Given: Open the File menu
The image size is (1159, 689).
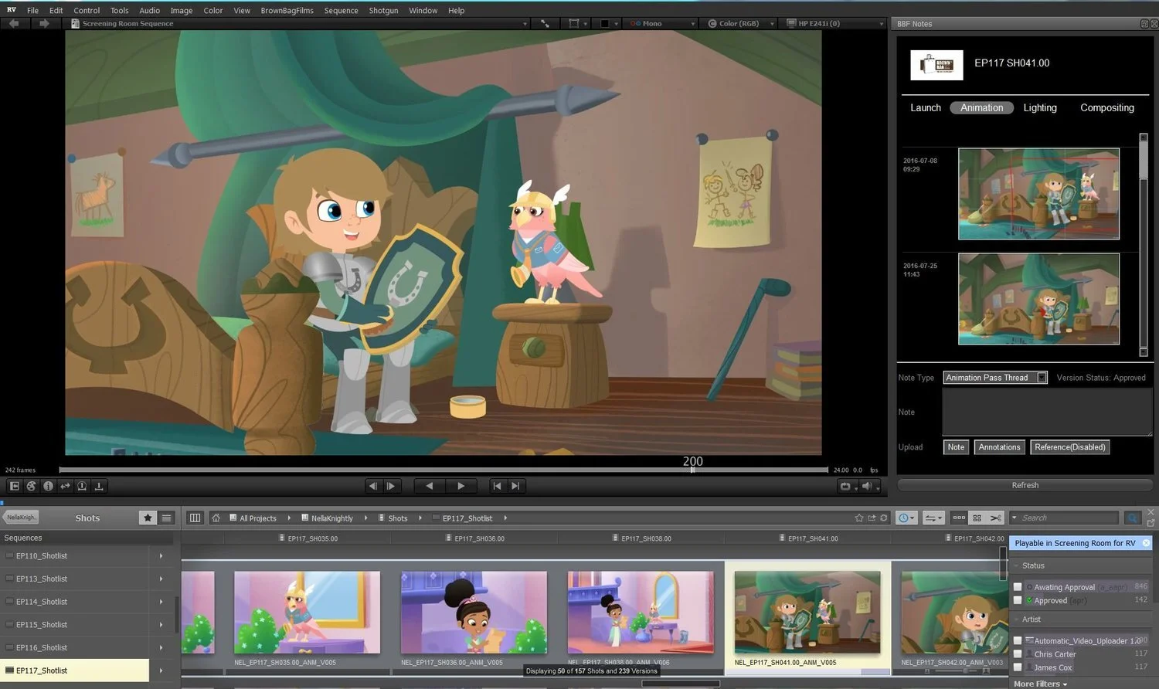Looking at the screenshot, I should (32, 11).
